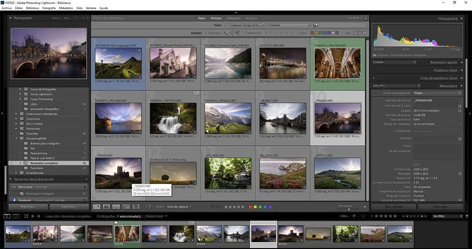Switch to Grid view in the toolbar

97,207
